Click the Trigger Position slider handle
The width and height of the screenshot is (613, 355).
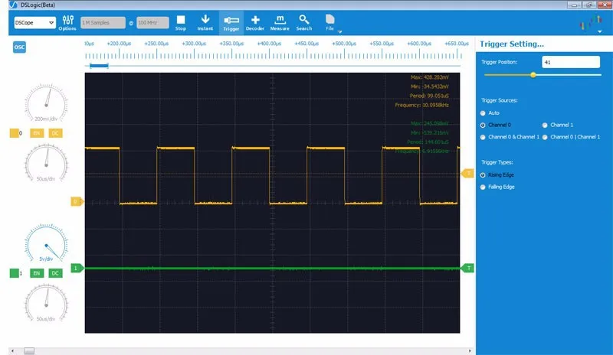tap(533, 75)
